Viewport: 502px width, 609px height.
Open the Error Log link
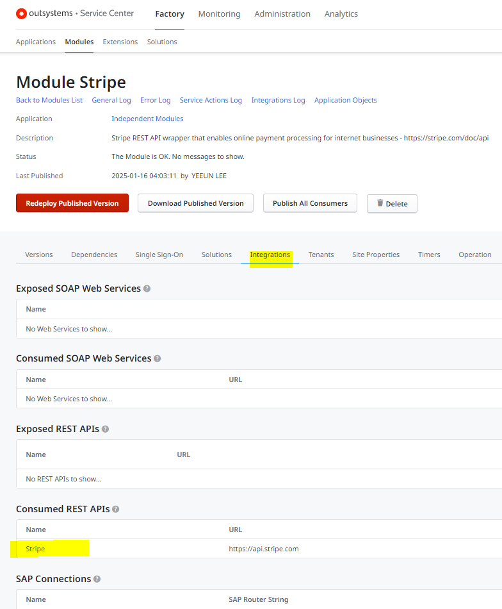coord(155,100)
